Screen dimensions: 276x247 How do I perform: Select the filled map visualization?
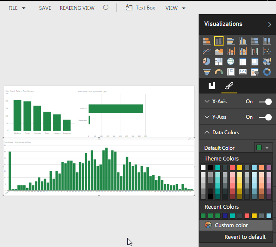coord(267,62)
